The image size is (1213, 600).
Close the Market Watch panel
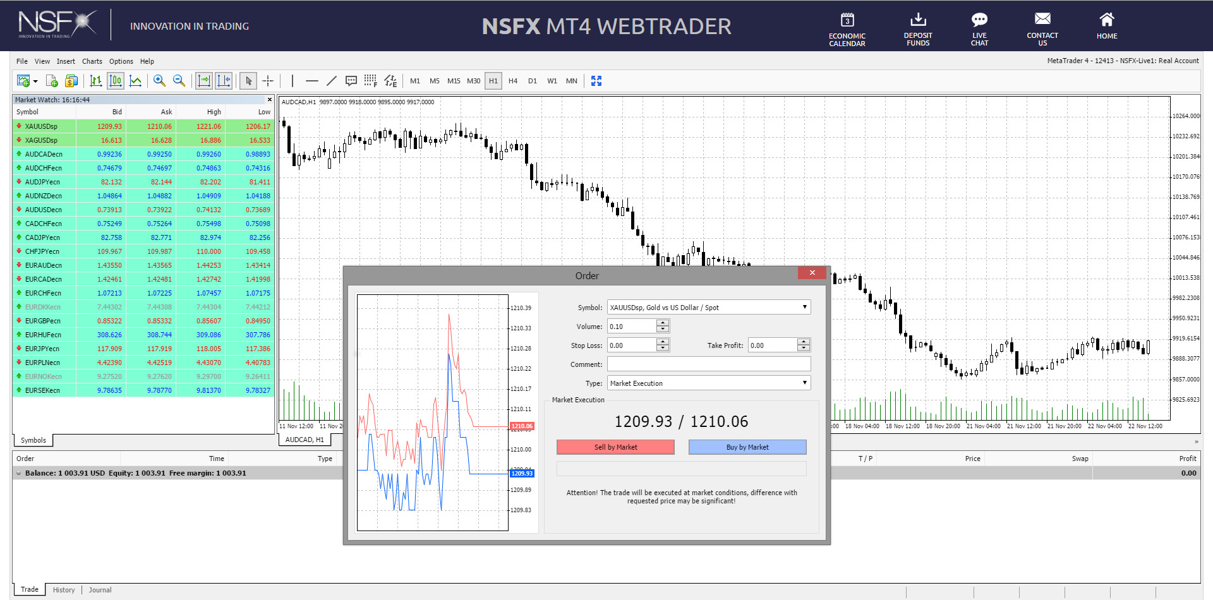[x=270, y=100]
